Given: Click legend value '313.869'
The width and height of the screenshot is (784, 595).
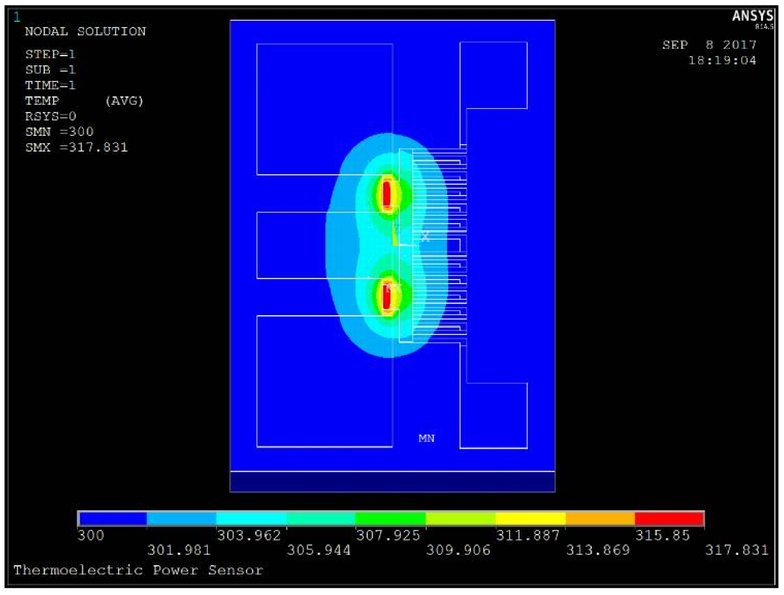Looking at the screenshot, I should [x=598, y=550].
